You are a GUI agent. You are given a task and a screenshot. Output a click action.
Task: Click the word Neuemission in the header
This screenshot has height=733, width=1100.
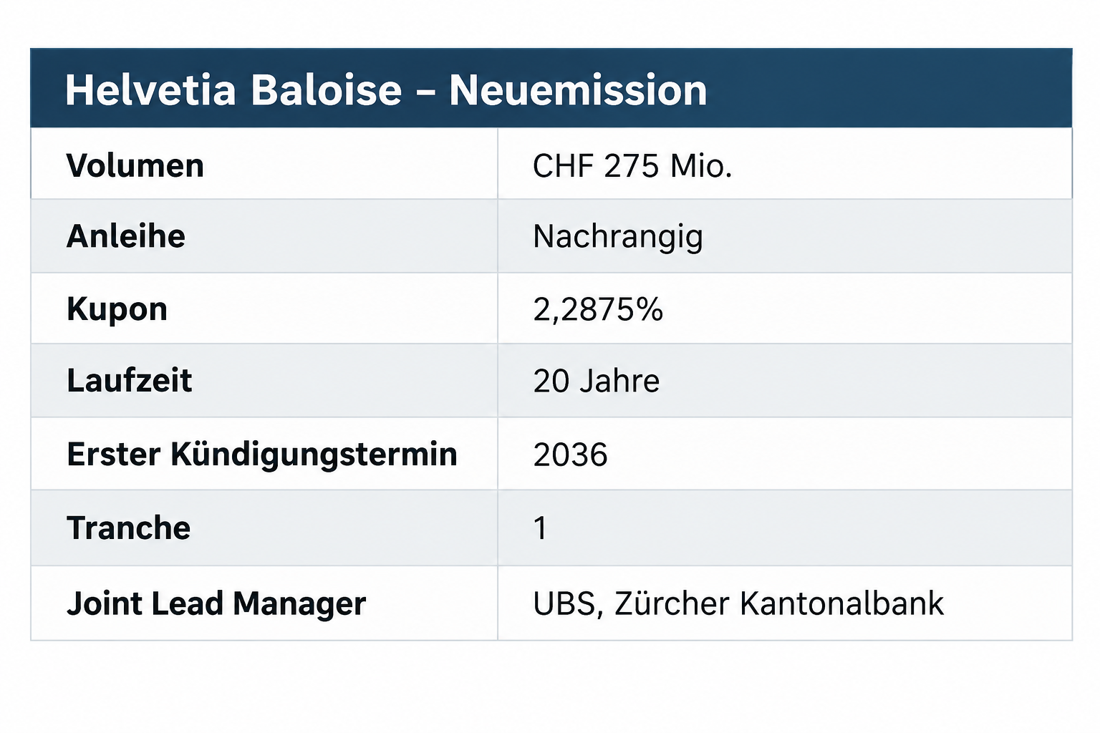[x=579, y=90]
